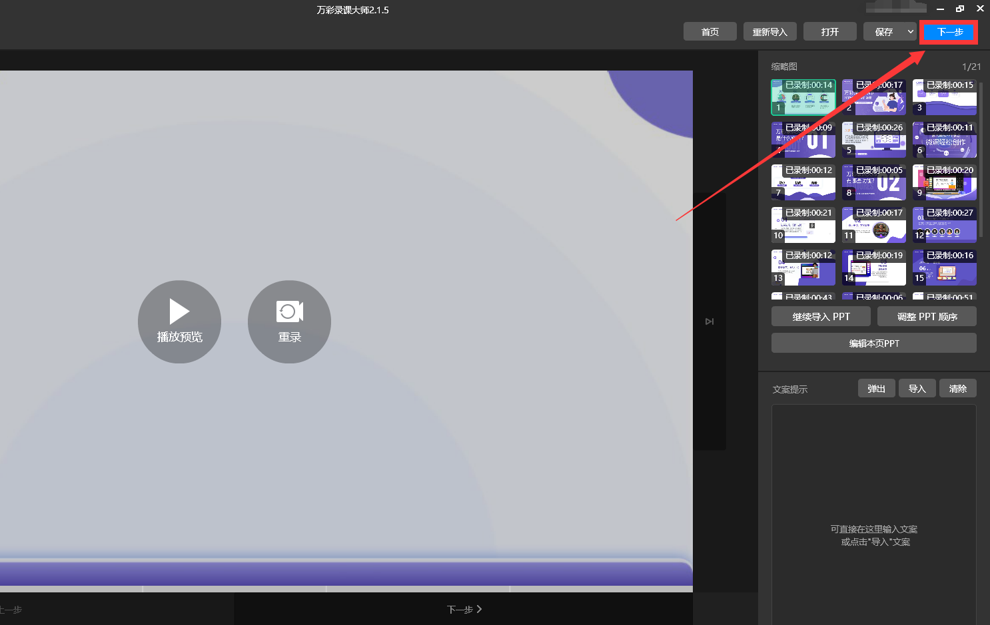Click 编辑本页PPT button
The height and width of the screenshot is (625, 990).
pos(874,343)
